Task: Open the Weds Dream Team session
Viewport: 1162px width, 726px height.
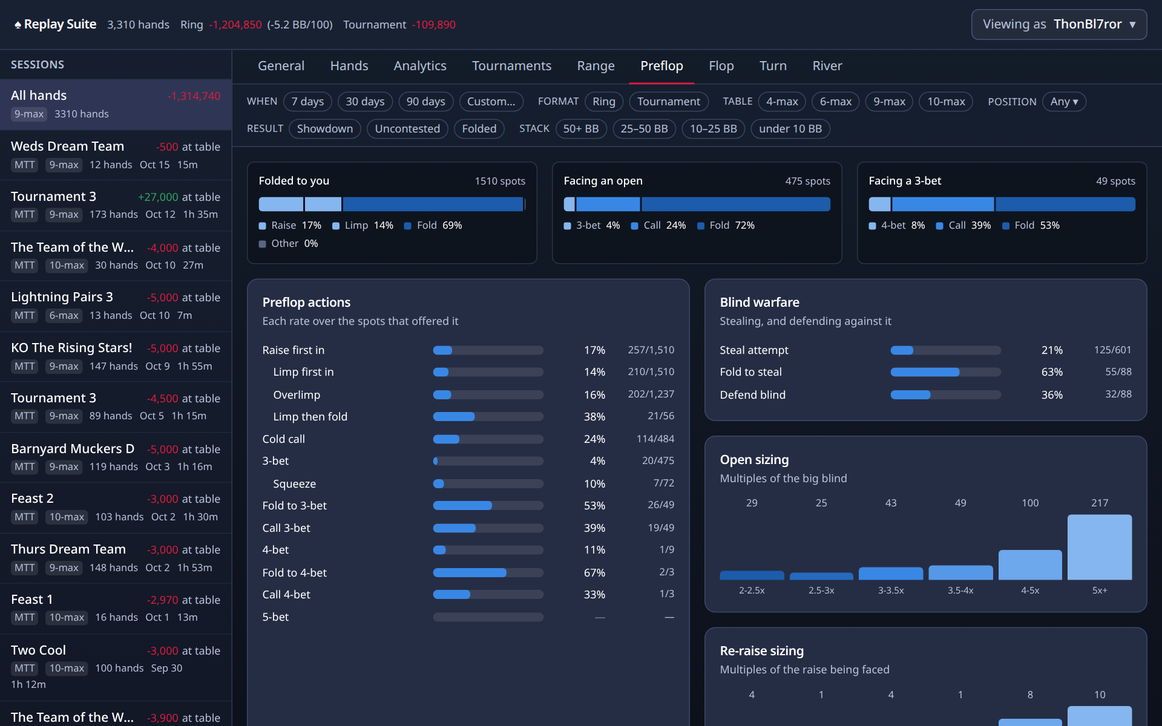Action: (116, 155)
